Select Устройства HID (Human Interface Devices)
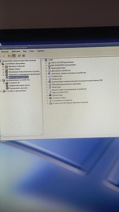 70,103
